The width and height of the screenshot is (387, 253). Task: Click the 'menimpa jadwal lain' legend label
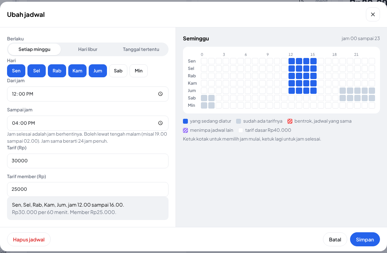(x=211, y=130)
